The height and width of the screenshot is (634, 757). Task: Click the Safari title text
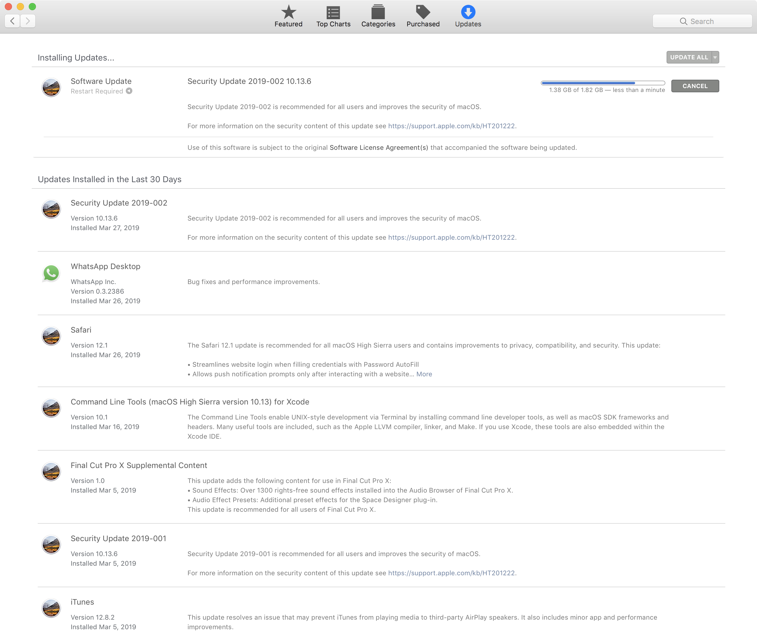(81, 330)
